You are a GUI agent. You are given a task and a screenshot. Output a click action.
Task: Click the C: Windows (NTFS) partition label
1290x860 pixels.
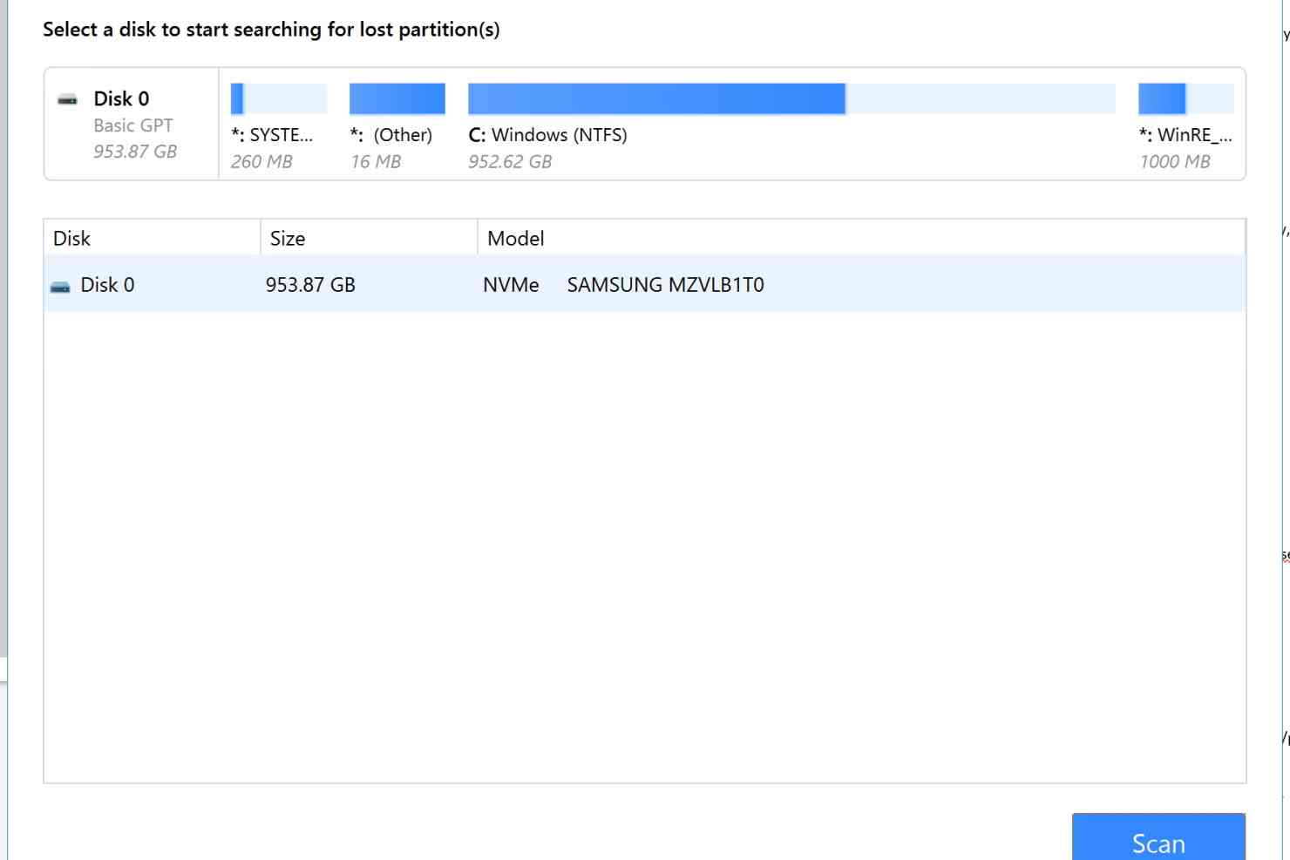tap(547, 135)
